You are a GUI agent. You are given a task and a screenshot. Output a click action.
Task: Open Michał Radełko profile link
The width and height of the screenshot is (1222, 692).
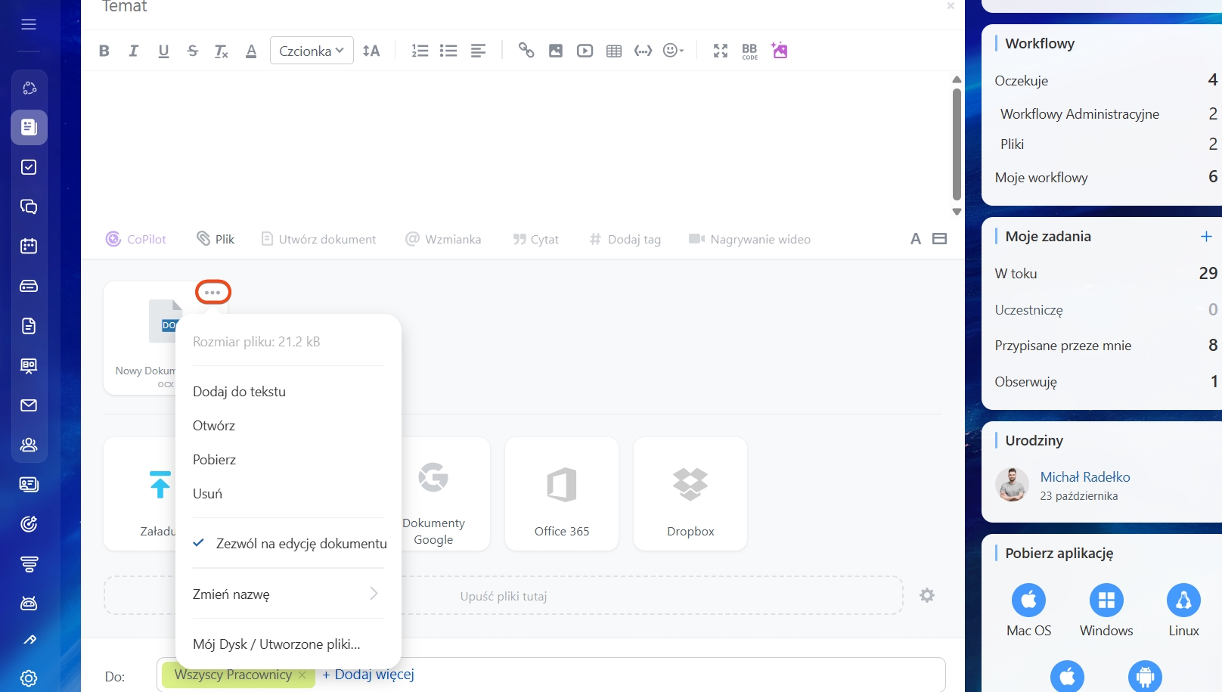pos(1085,477)
